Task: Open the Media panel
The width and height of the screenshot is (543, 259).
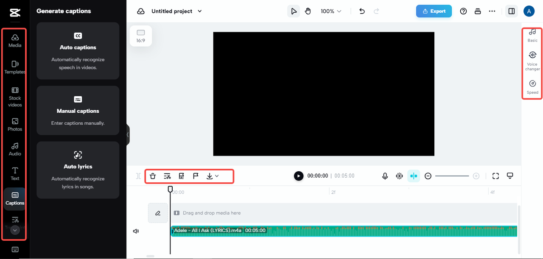Action: [15, 41]
